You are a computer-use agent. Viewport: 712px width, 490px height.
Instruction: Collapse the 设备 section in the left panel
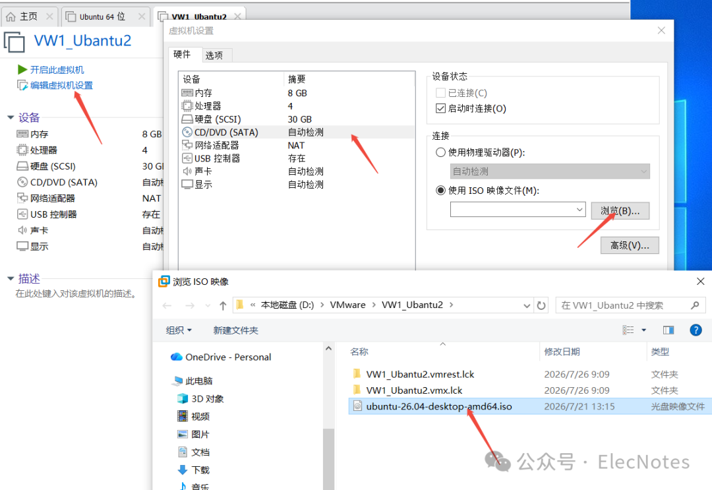[11, 117]
